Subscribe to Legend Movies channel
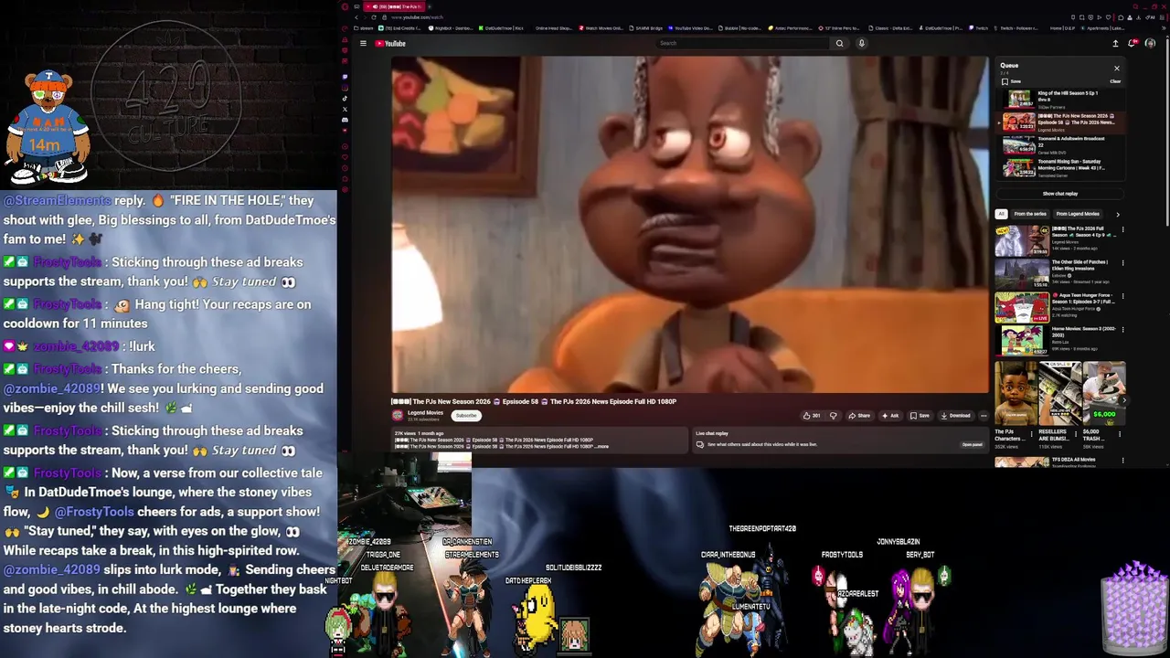1170x658 pixels. coord(466,416)
